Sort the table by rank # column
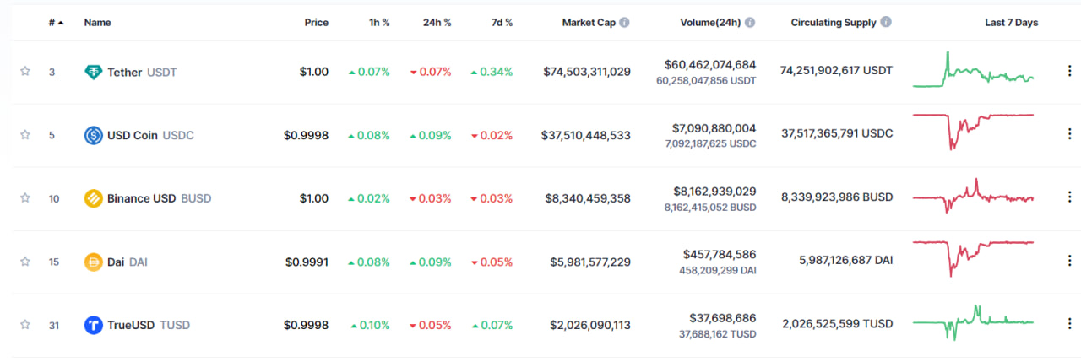This screenshot has width=1081, height=362. coord(57,23)
